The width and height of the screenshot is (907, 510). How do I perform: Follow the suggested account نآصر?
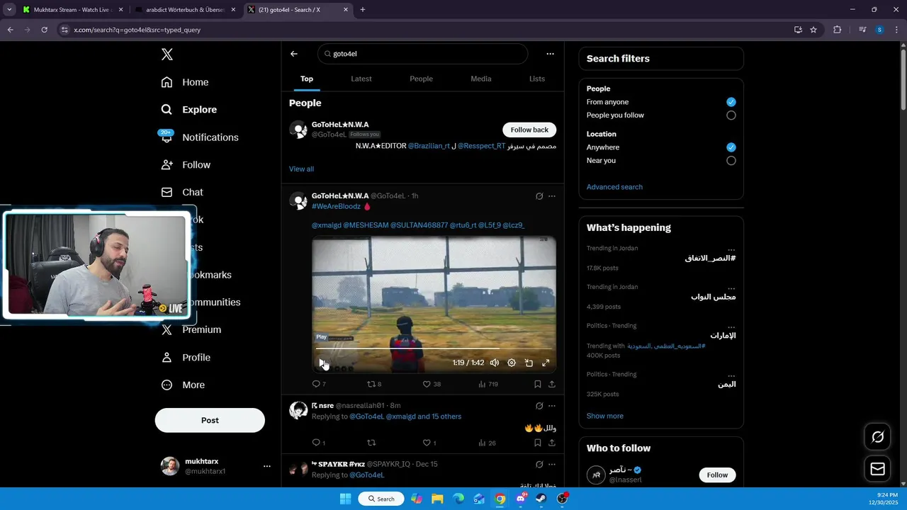pos(717,475)
